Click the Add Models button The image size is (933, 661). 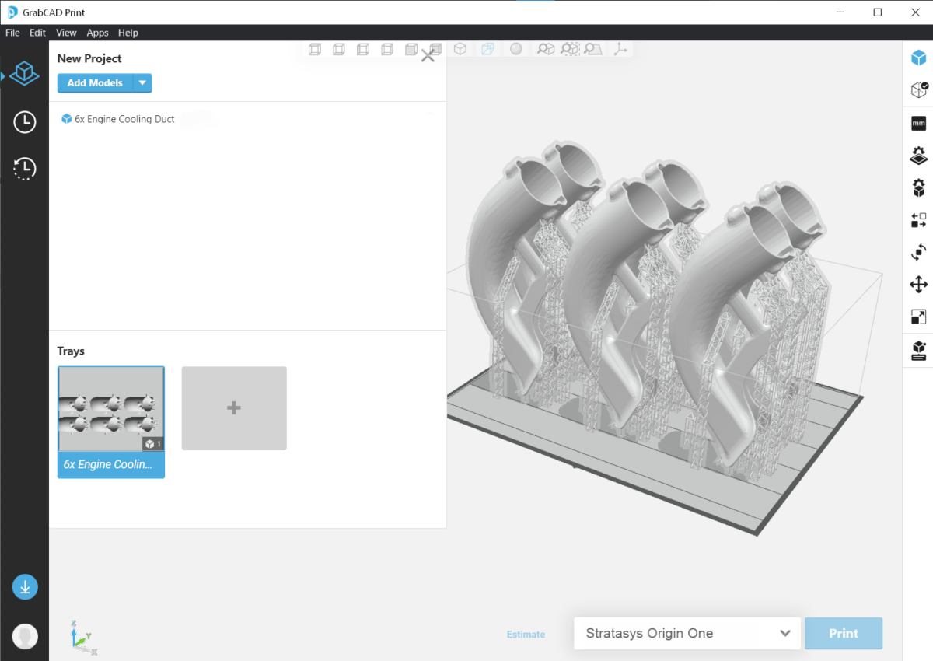95,82
